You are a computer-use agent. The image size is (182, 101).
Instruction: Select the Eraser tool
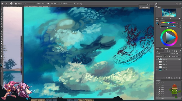(x=2, y=37)
